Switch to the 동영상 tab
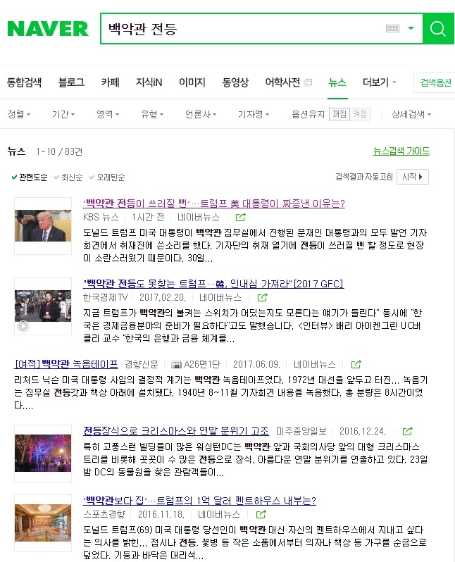The height and width of the screenshot is (562, 455). (x=235, y=82)
